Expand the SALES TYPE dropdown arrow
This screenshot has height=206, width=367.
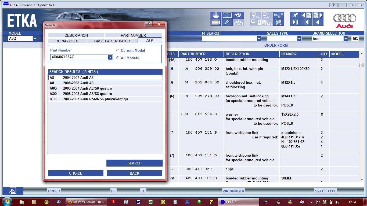click(x=299, y=39)
